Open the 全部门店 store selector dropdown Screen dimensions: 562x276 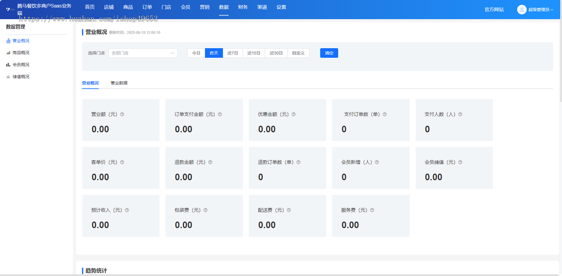tap(142, 52)
